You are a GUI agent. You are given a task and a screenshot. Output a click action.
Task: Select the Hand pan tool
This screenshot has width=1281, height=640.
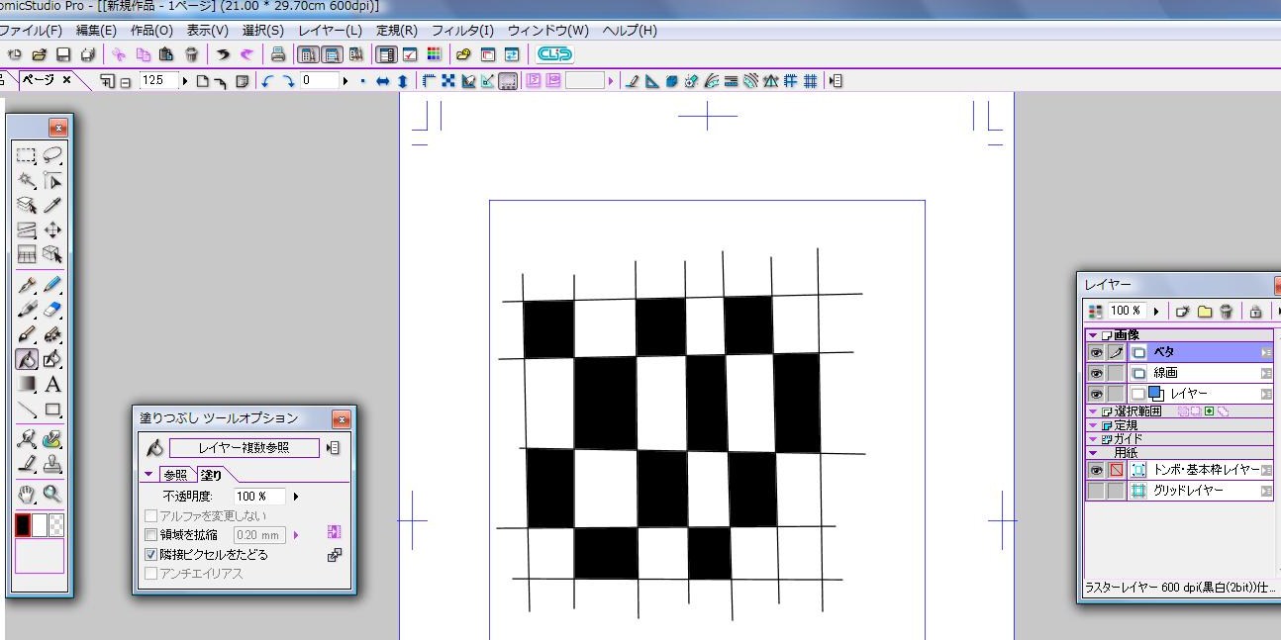click(27, 495)
